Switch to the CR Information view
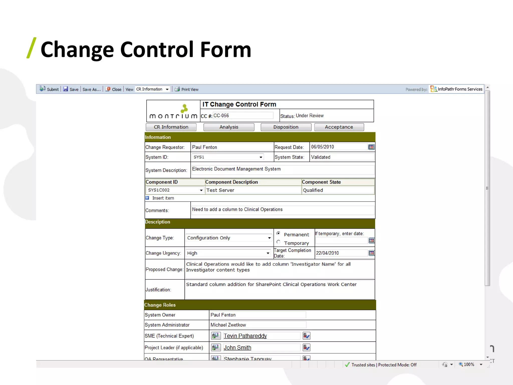Image resolution: width=513 pixels, height=385 pixels. click(x=171, y=127)
